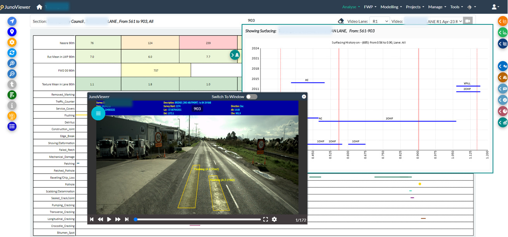This screenshot has height=237, width=508.
Task: Click the long 2CHIP surfacing bar
Action: pyautogui.click(x=387, y=121)
